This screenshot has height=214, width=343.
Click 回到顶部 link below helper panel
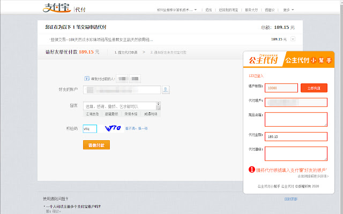pyautogui.click(x=291, y=199)
